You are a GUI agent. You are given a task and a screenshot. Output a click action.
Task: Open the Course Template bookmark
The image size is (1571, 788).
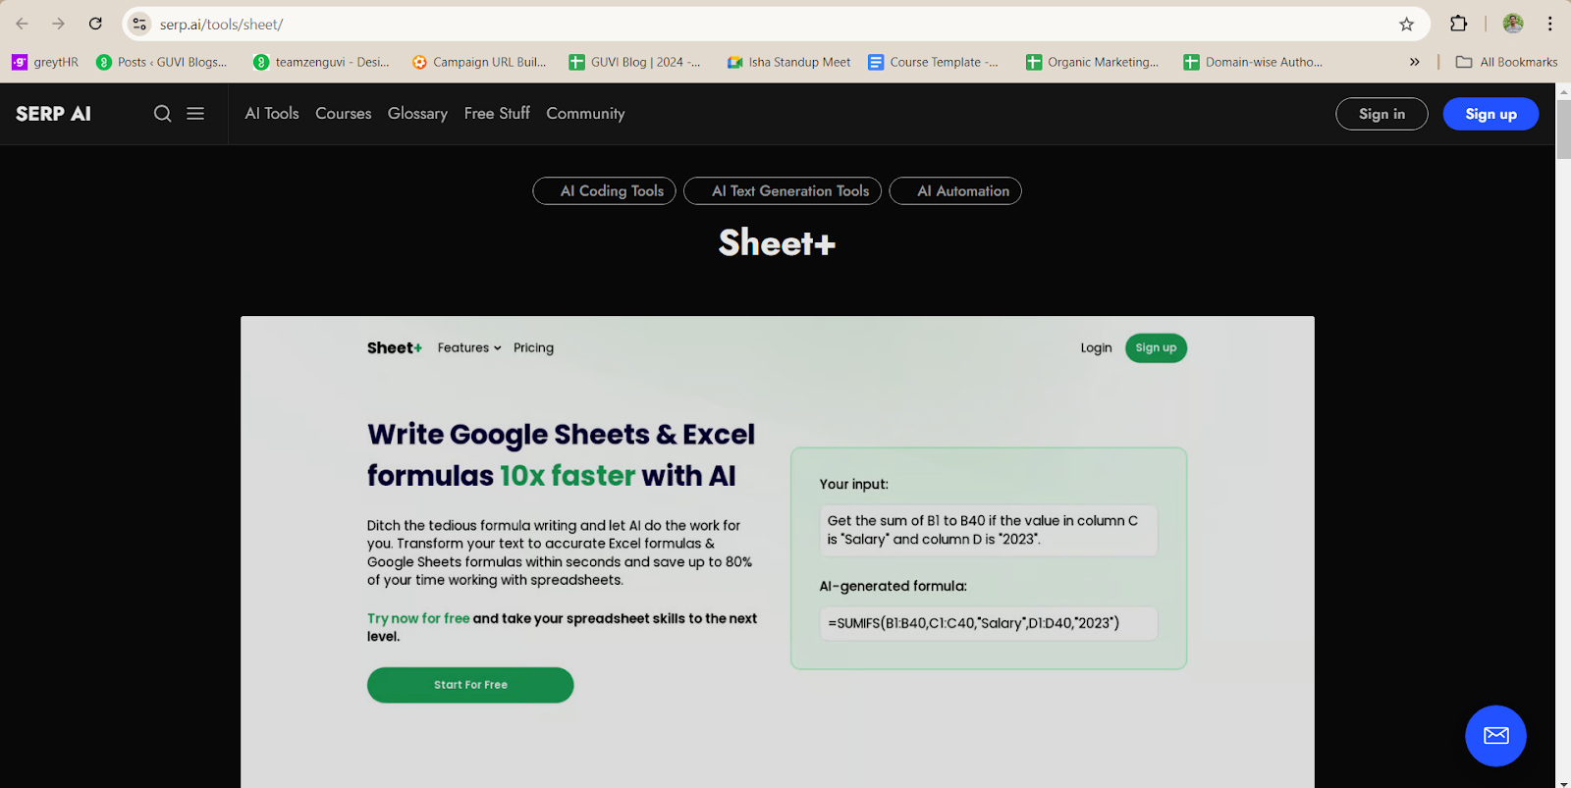(934, 62)
